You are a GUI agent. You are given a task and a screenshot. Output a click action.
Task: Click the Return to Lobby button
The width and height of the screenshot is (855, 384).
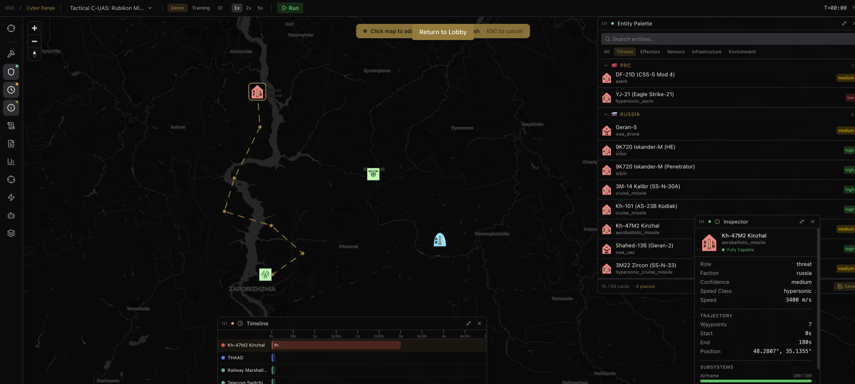443,32
